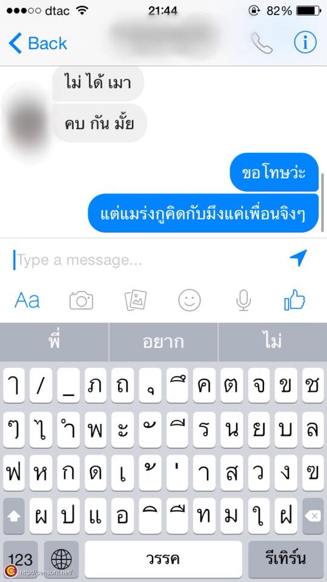The height and width of the screenshot is (582, 327).
Task: Open the camera icon
Action: pyautogui.click(x=81, y=300)
